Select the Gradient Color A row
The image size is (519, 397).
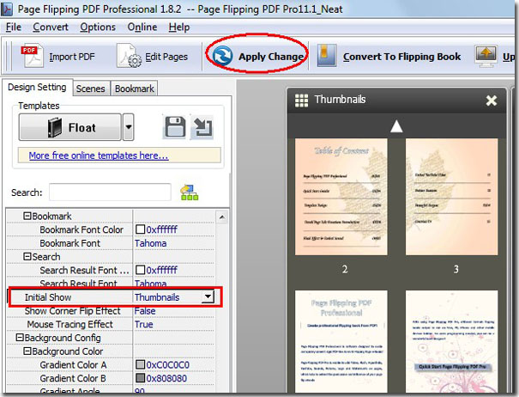[111, 365]
